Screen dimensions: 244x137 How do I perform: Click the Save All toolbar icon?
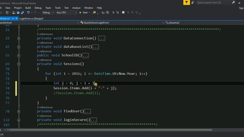point(22,13)
